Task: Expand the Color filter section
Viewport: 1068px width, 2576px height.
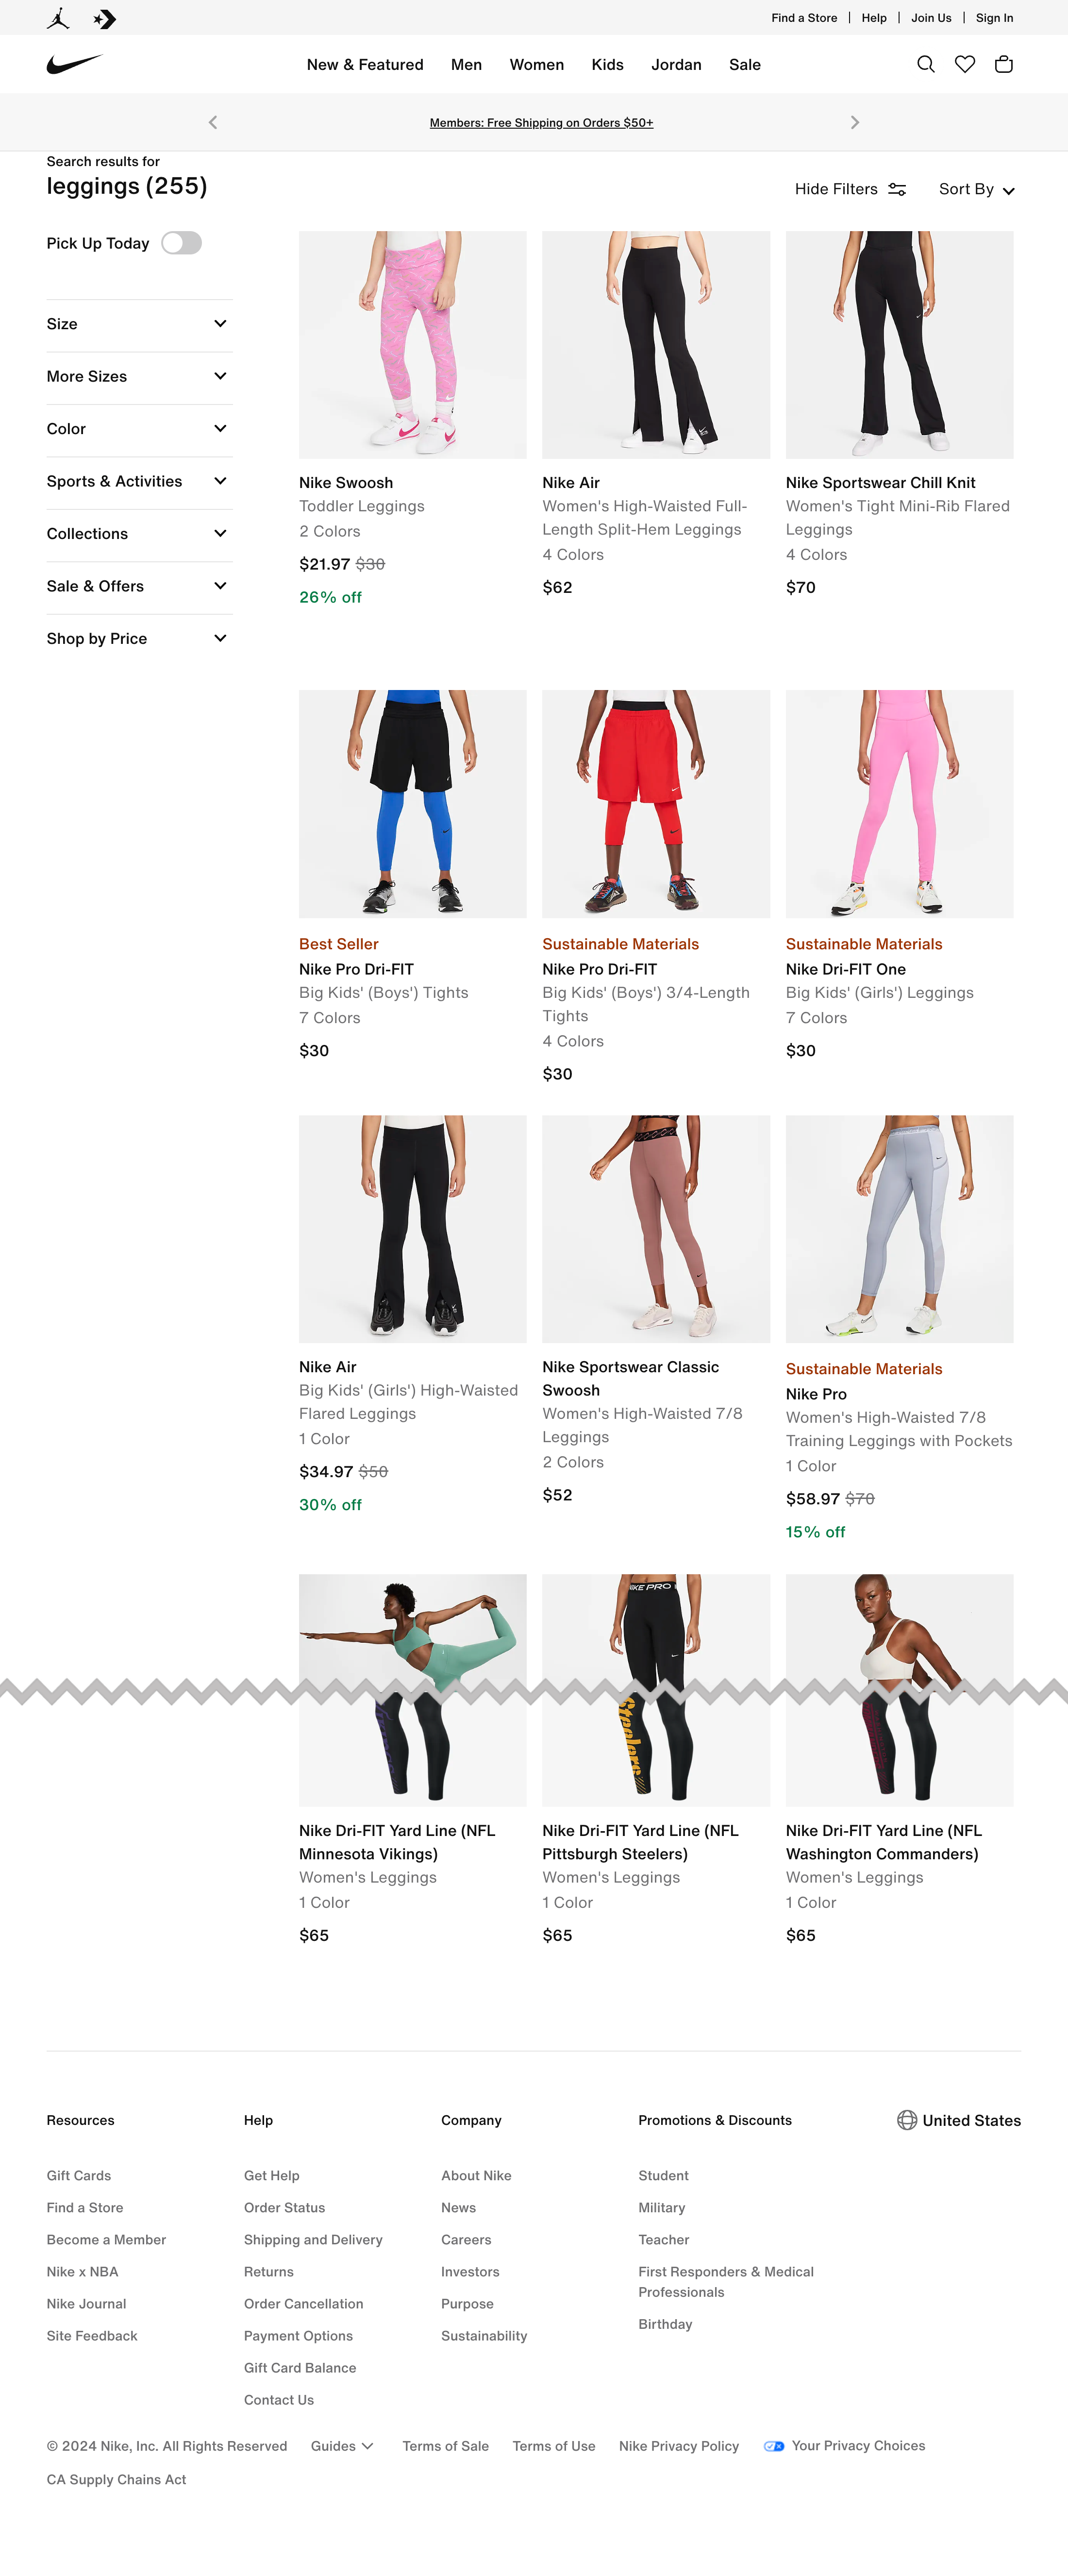Action: (x=139, y=429)
